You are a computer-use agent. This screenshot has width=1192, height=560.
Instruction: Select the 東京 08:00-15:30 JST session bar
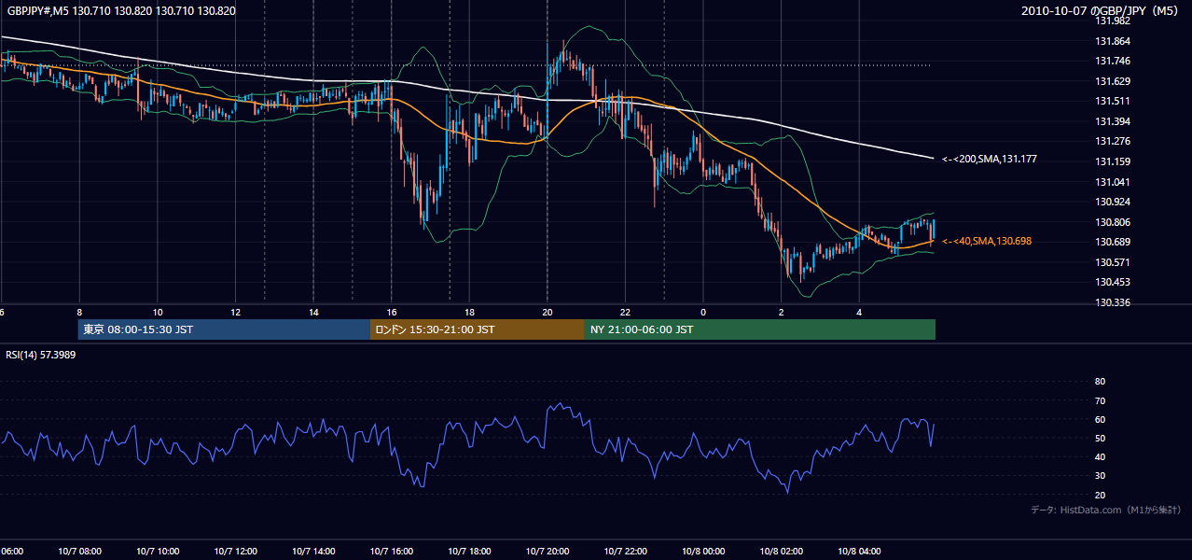pos(225,329)
